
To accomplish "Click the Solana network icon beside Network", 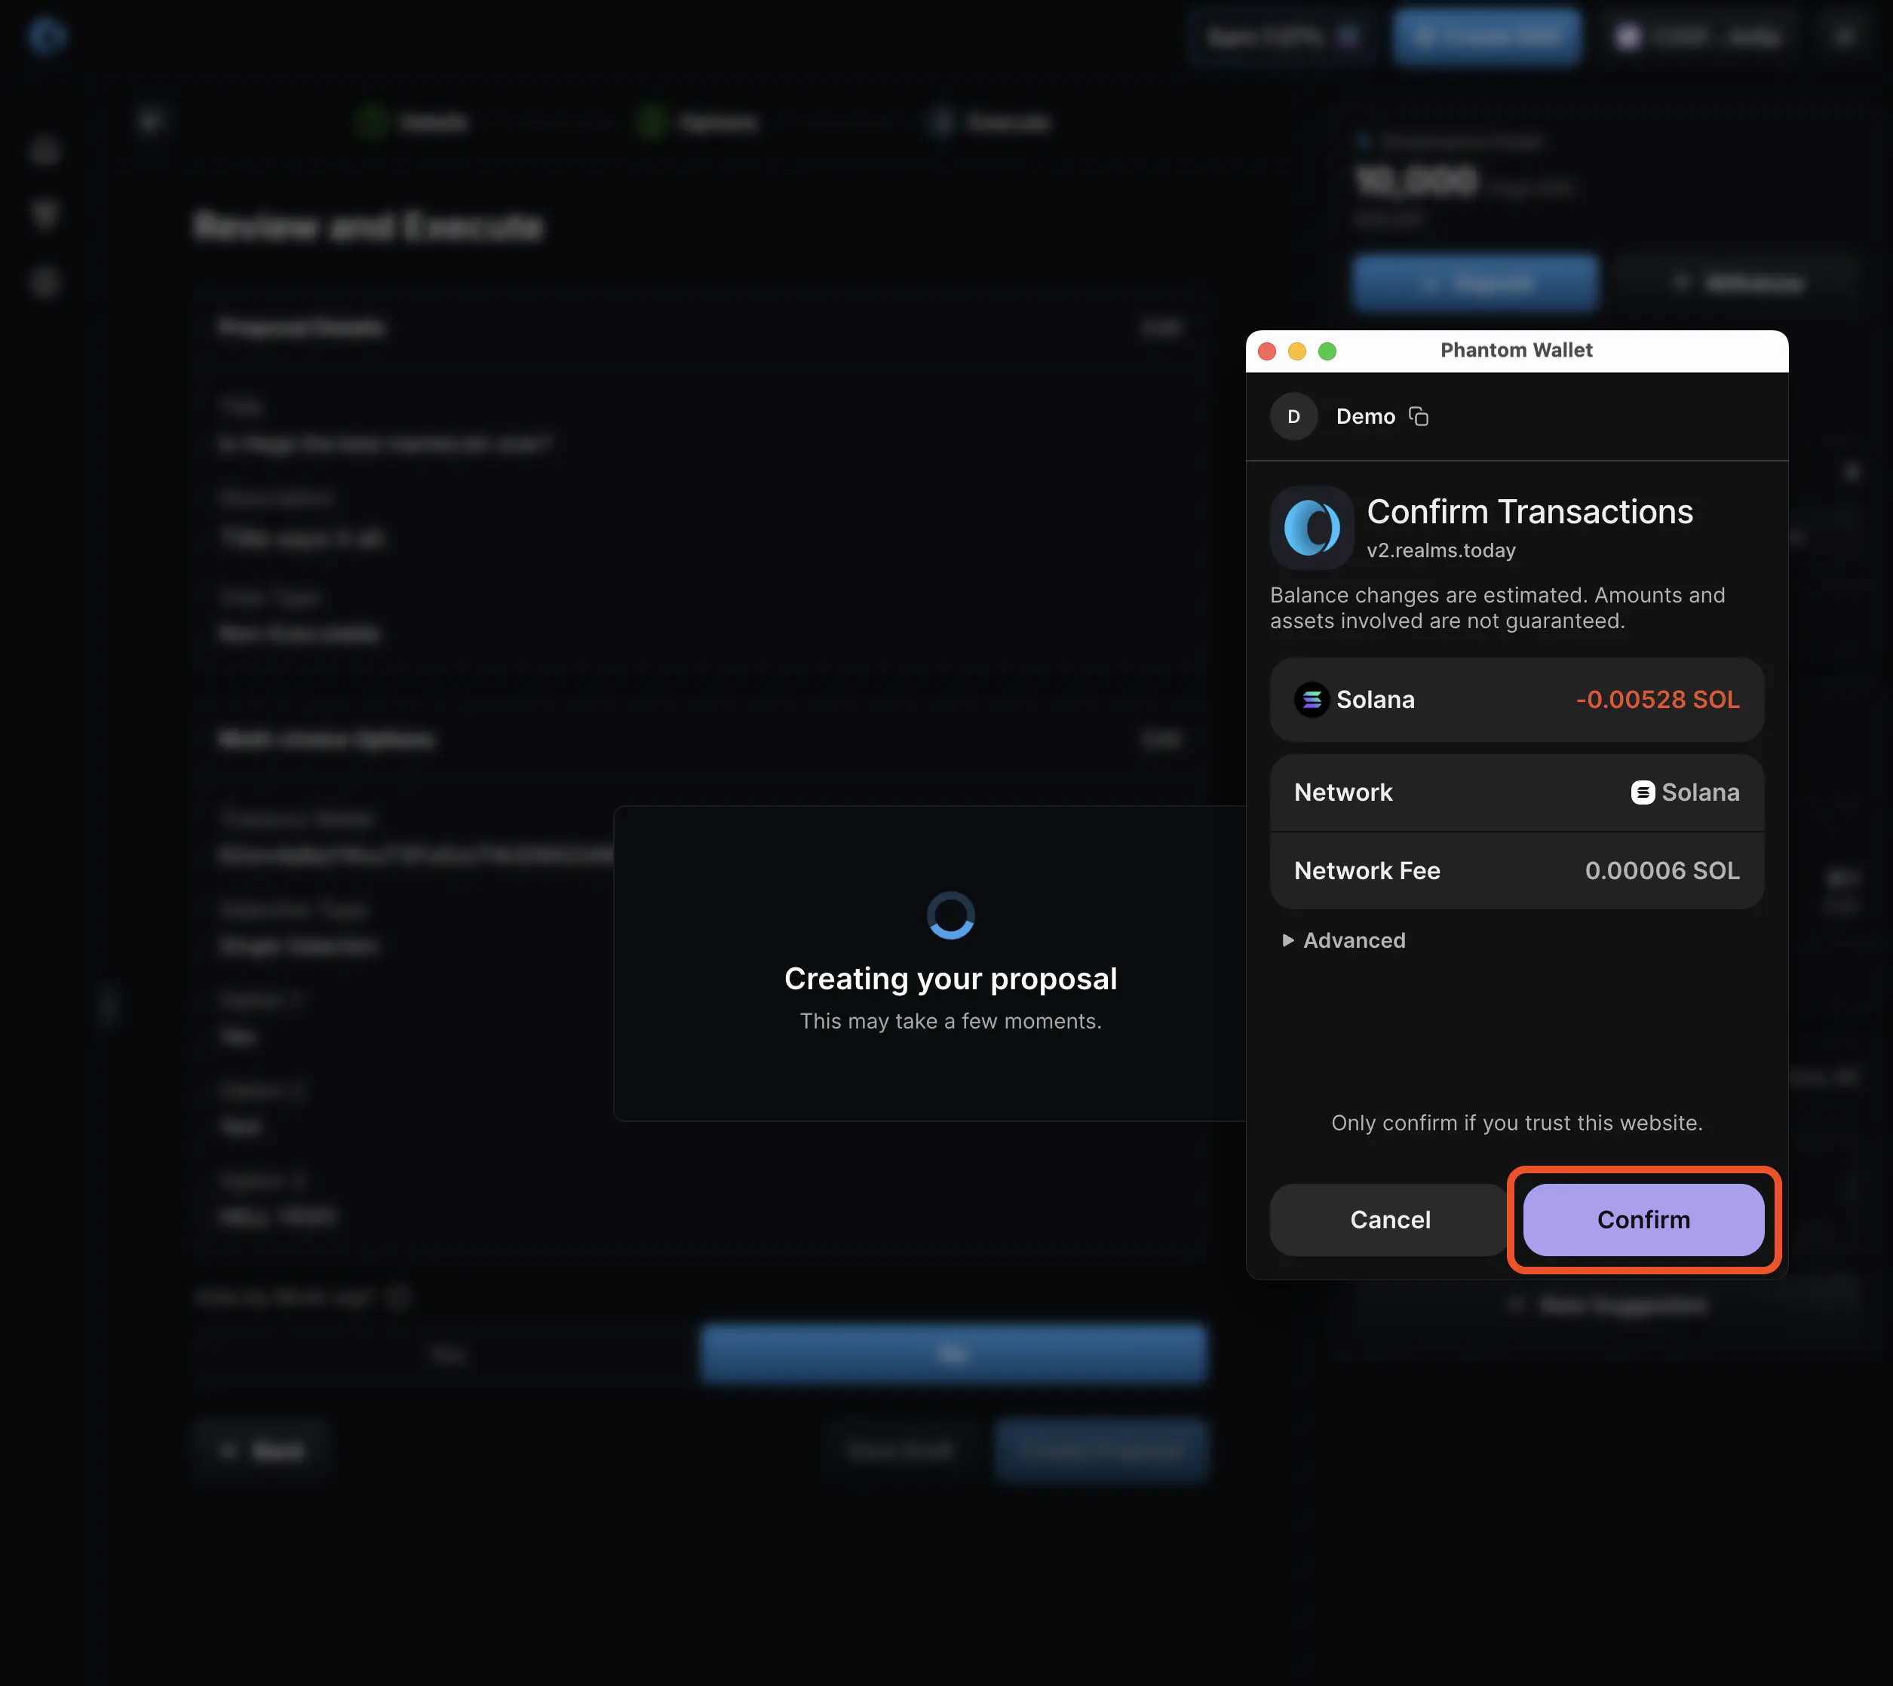I will (x=1642, y=793).
